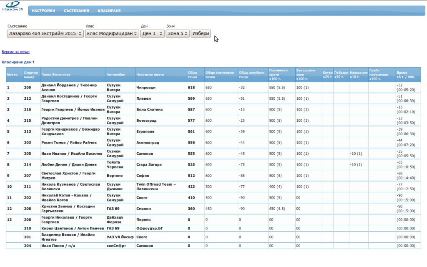Click the Twin Offroad Team – Павликени cell

coord(156,186)
